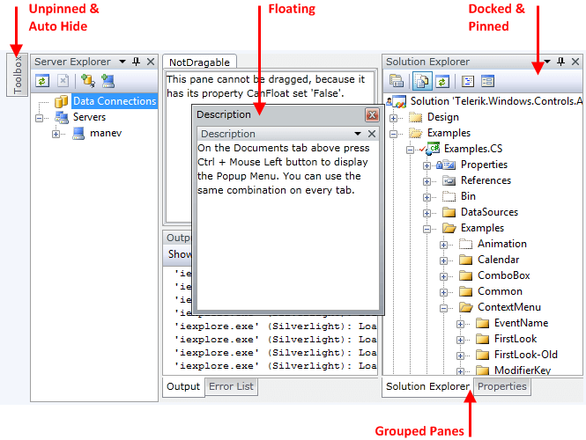Select the ModifierKey tree item
Image resolution: width=586 pixels, height=440 pixels.
523,370
